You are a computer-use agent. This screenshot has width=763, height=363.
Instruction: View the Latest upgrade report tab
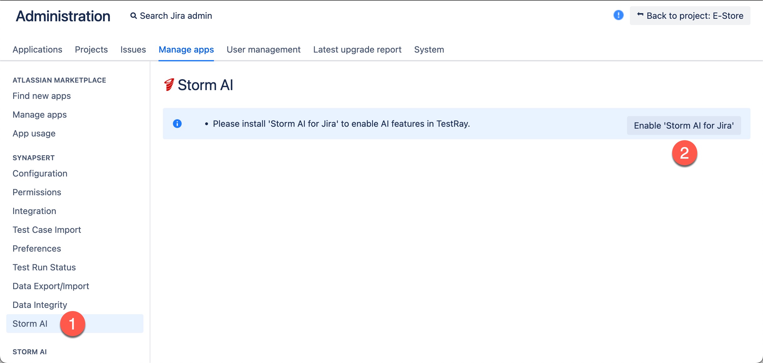click(357, 49)
